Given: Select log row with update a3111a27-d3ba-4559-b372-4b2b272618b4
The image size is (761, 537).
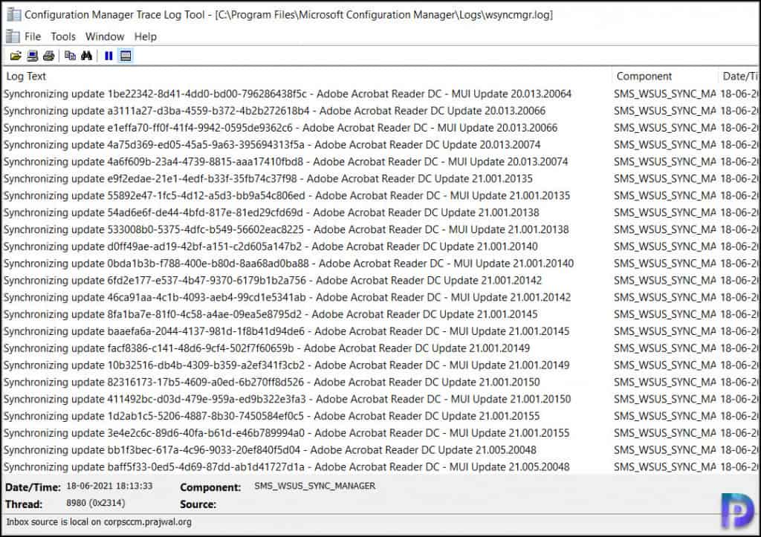Looking at the screenshot, I should click(380, 111).
